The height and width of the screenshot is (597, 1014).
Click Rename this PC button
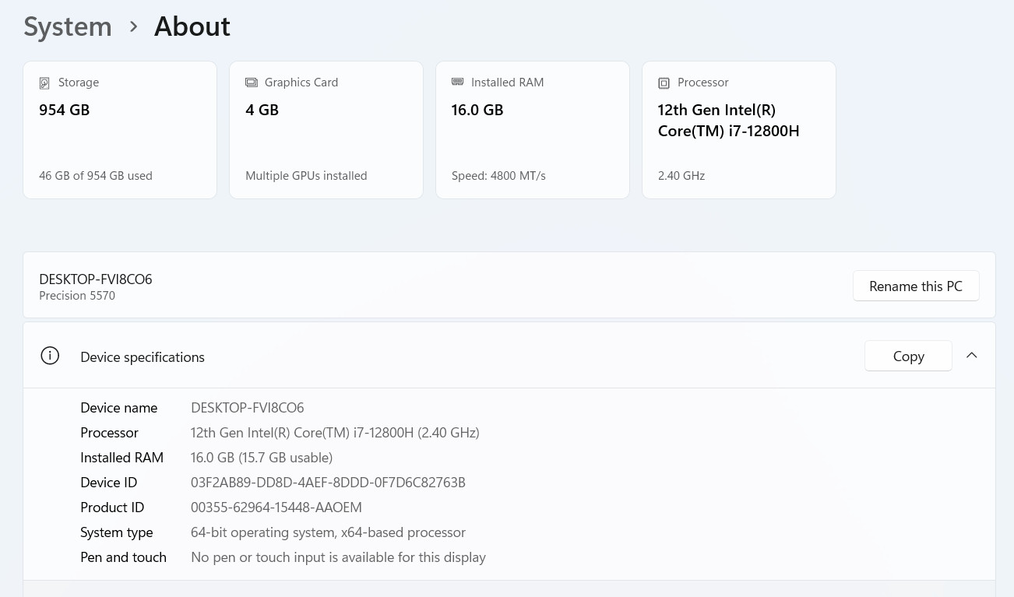916,286
